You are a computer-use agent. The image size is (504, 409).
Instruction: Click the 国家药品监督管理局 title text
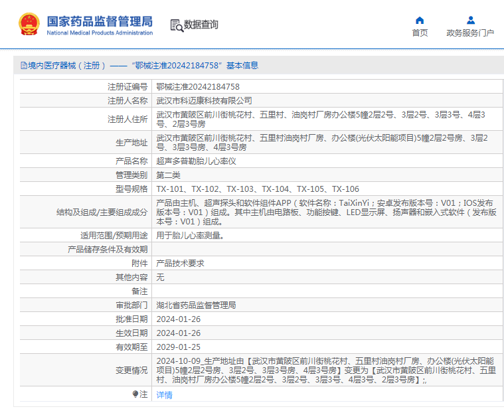(x=100, y=21)
